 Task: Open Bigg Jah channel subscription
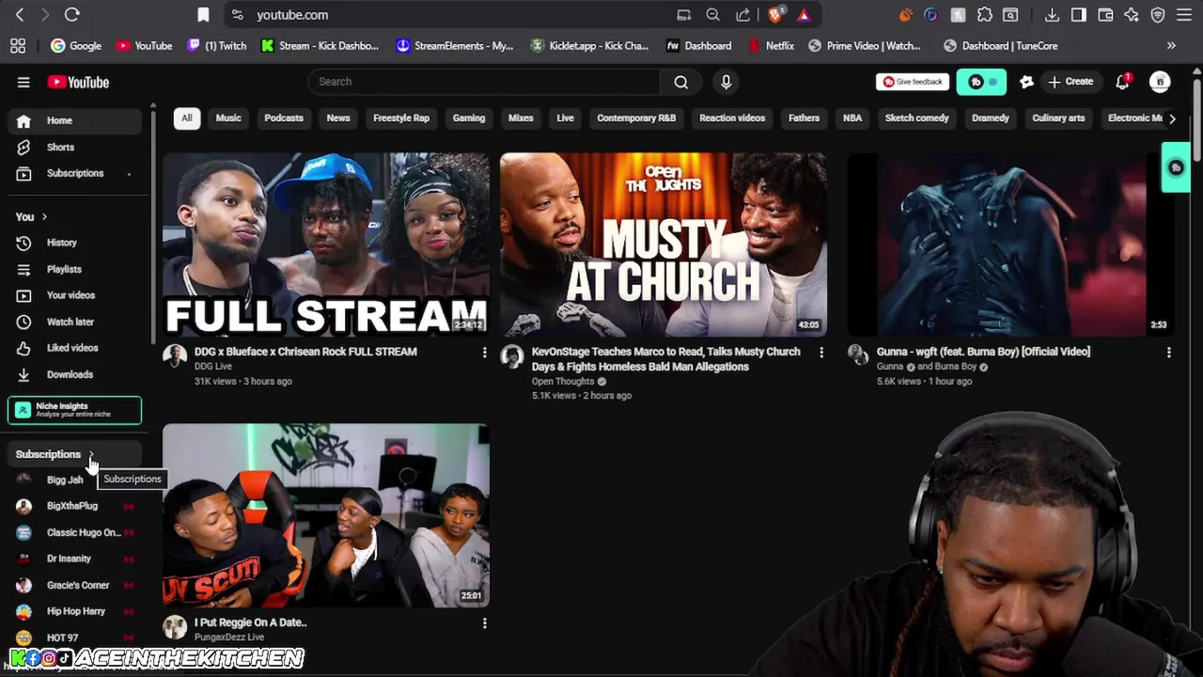click(x=75, y=480)
